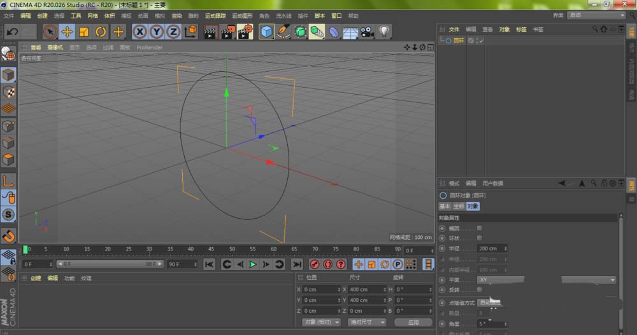Add a light object from toolbar
The height and width of the screenshot is (335, 637).
[x=383, y=31]
